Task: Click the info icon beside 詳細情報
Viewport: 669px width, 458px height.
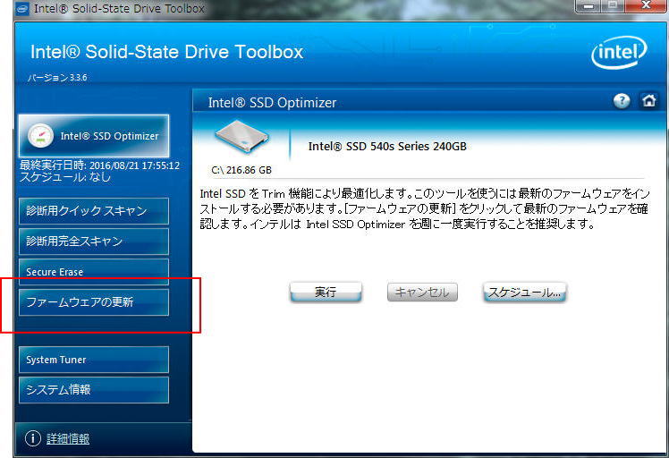Action: tap(33, 438)
